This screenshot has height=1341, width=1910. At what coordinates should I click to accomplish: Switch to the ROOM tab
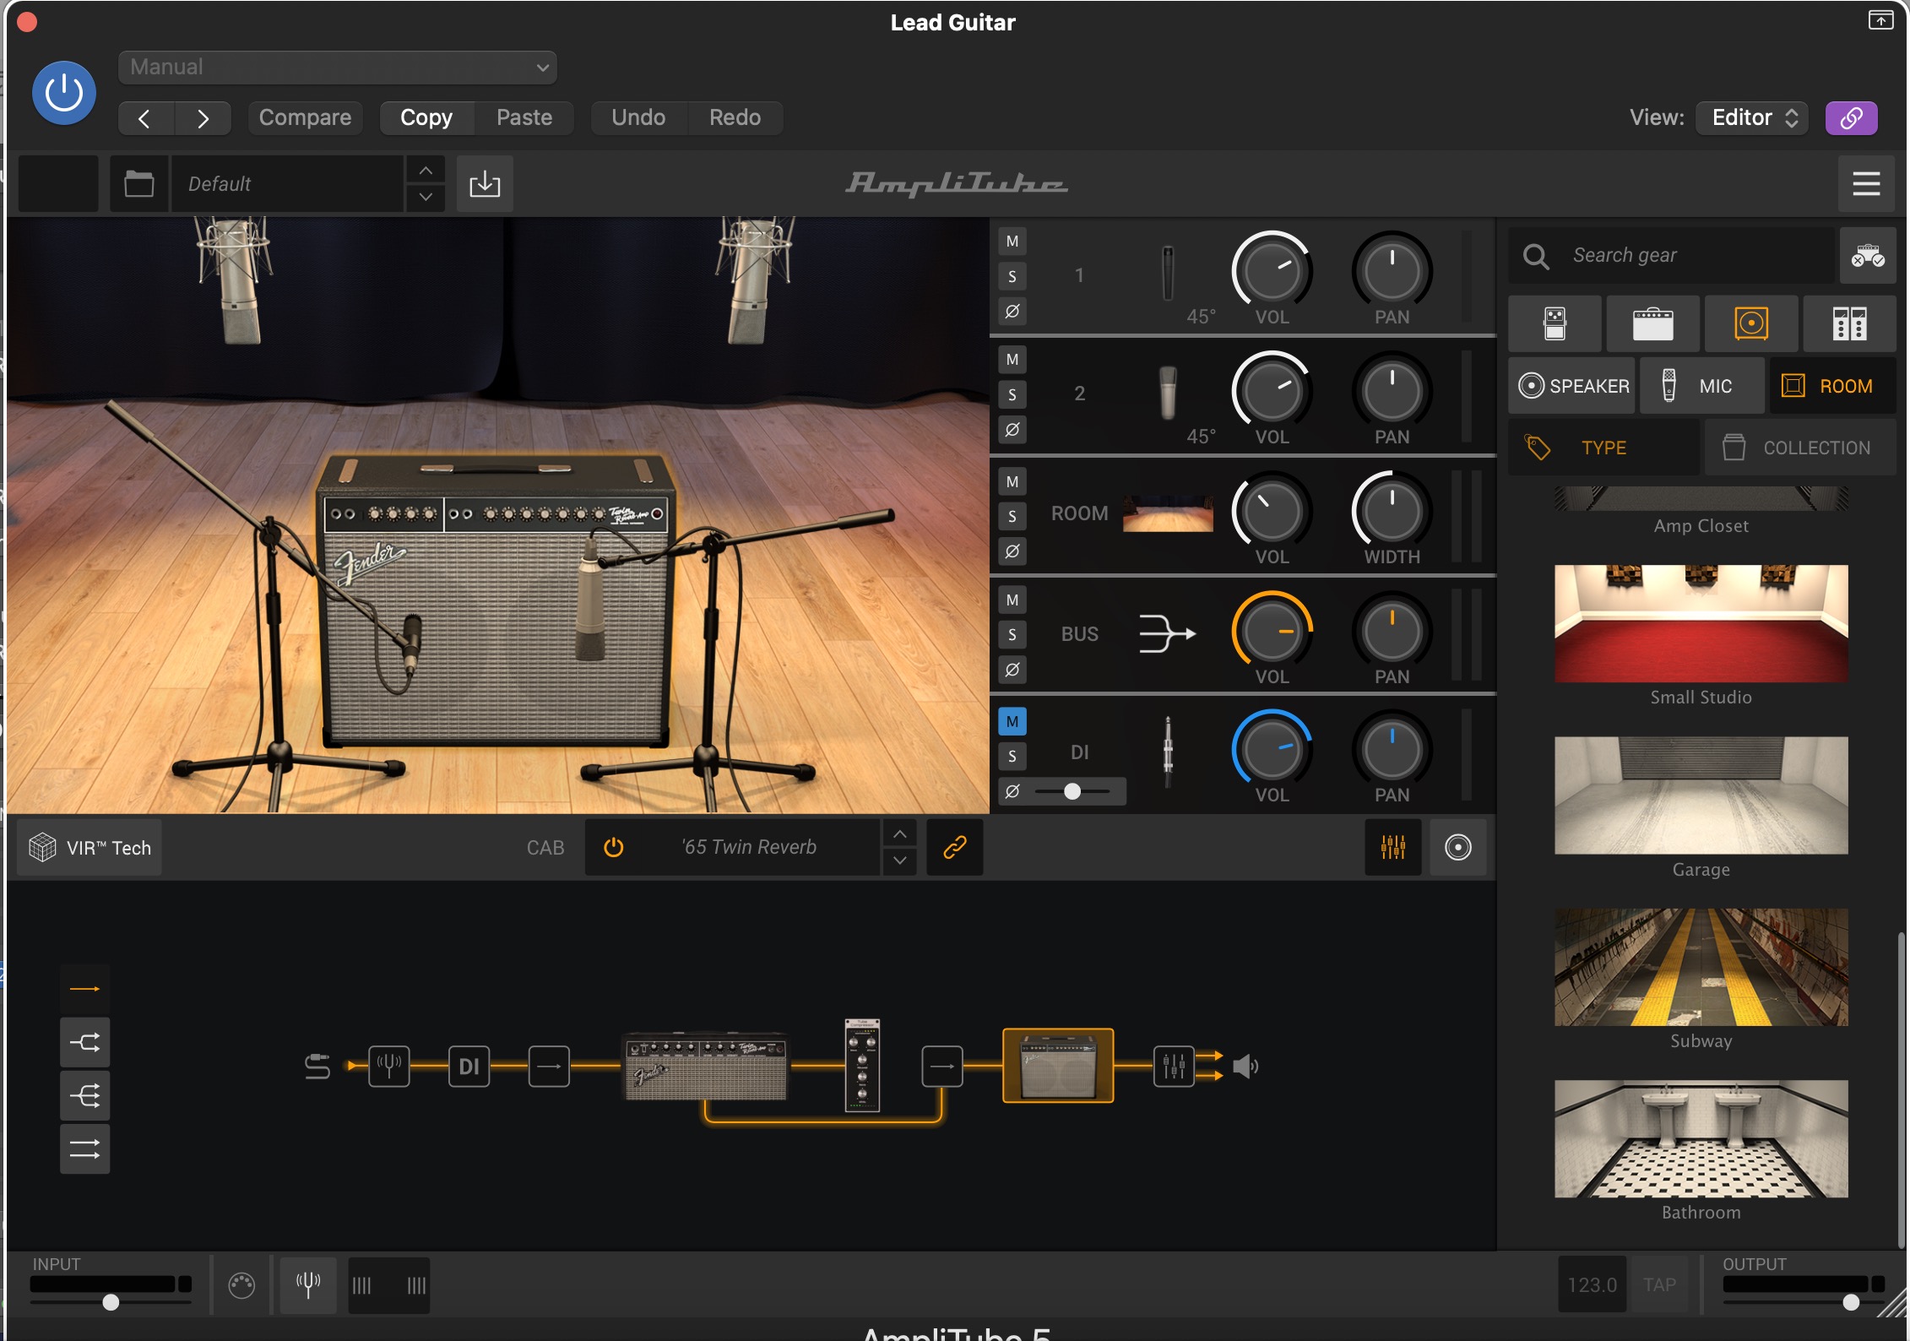click(1832, 386)
